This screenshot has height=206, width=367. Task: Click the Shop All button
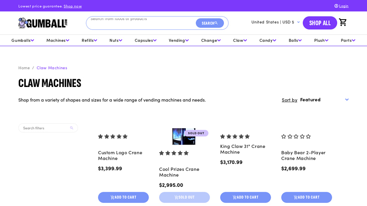pos(320,23)
